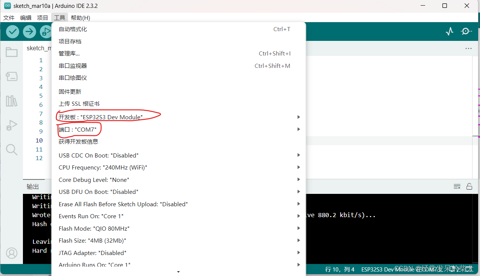
Task: Expand Core Debug Level submenu
Action: [x=179, y=180]
